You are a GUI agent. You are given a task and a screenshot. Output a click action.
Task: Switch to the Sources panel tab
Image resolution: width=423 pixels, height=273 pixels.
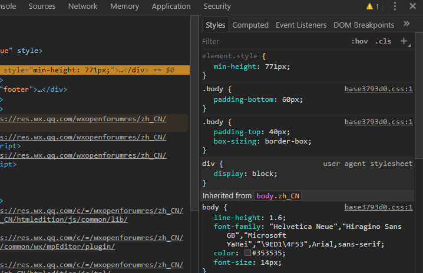(x=42, y=6)
